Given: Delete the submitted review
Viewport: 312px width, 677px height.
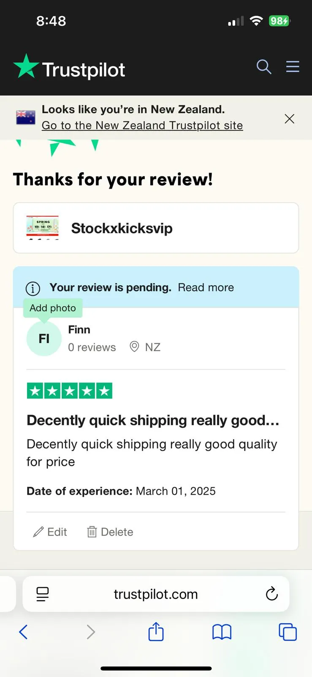Looking at the screenshot, I should [110, 532].
